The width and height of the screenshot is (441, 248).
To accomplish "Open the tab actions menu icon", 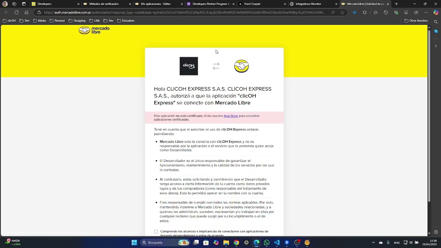I will point(24,4).
